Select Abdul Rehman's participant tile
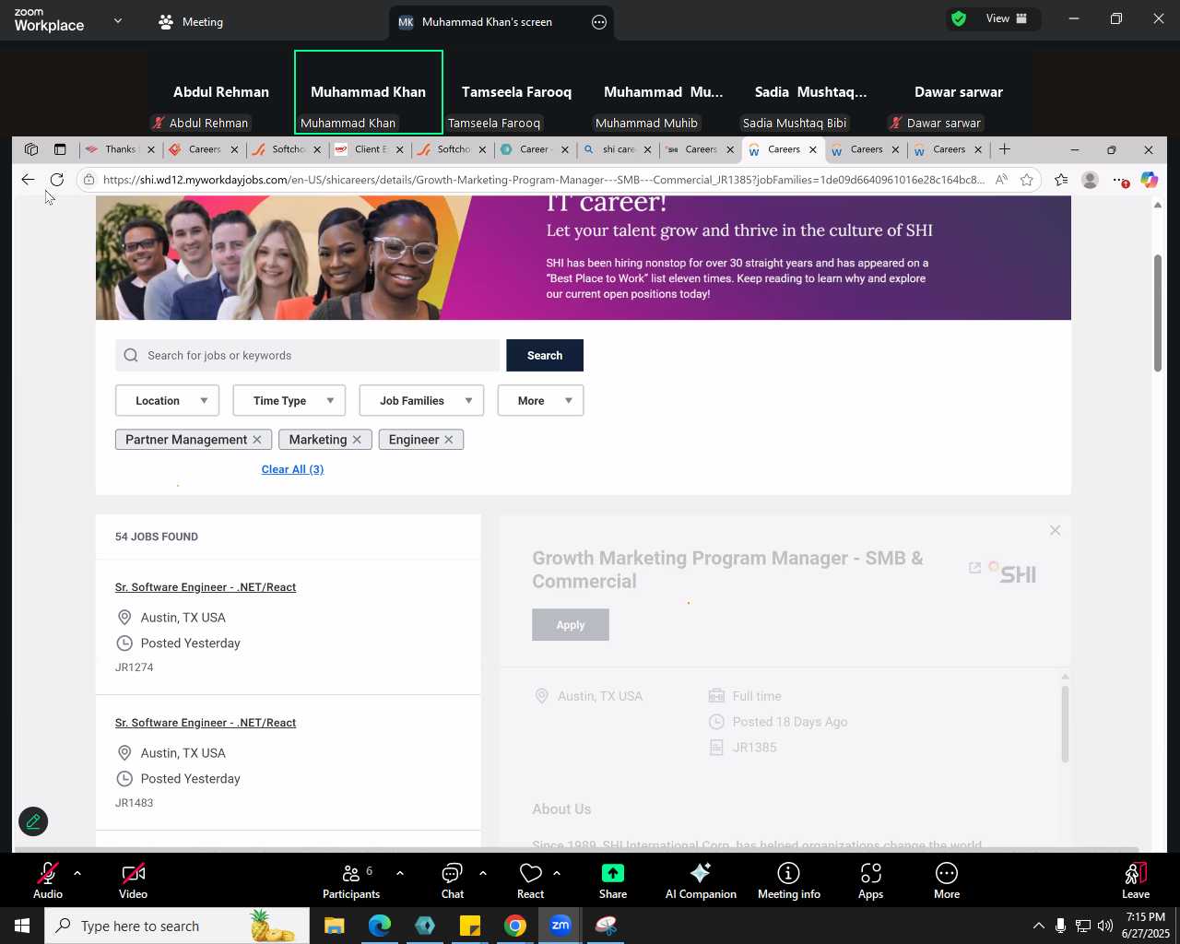 [221, 92]
